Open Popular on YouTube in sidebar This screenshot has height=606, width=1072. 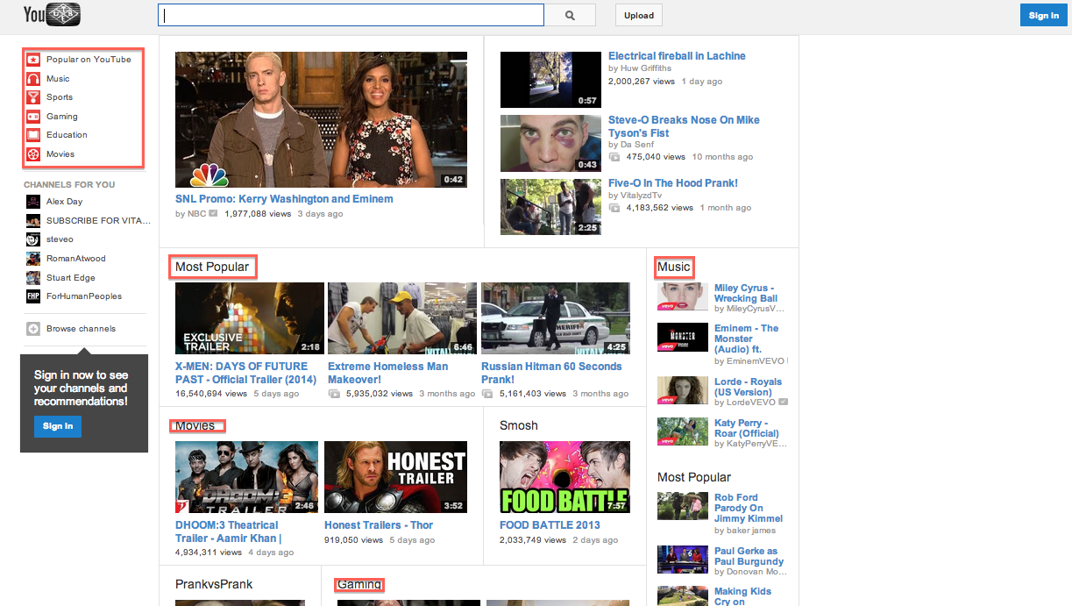[x=89, y=60]
